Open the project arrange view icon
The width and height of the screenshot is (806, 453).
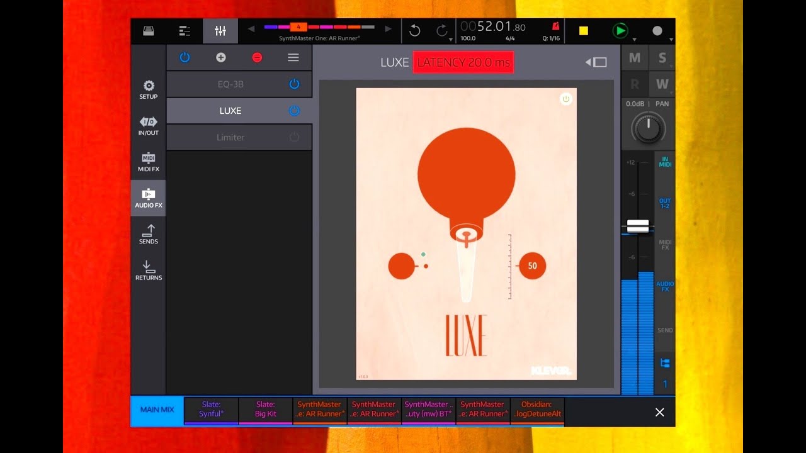184,31
